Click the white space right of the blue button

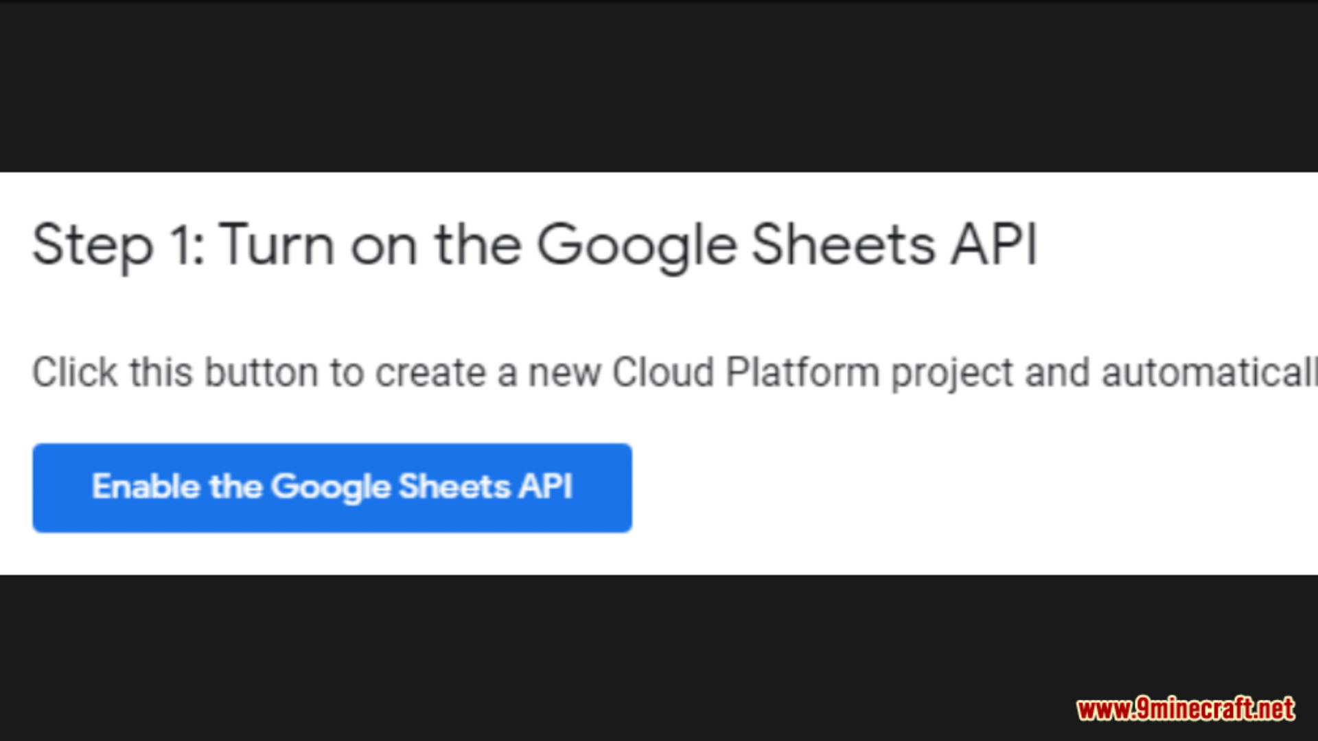(x=975, y=488)
